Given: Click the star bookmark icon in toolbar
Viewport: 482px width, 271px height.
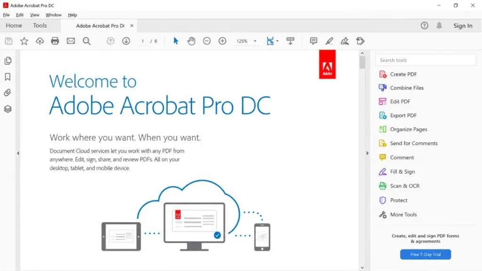Looking at the screenshot, I should 24,41.
